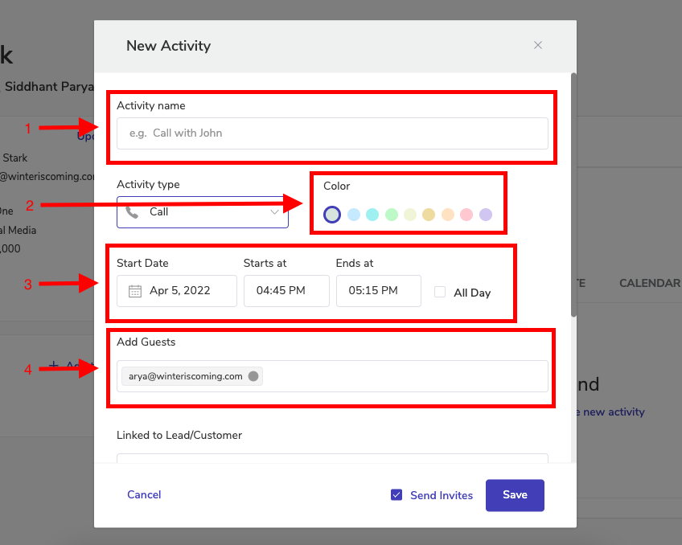682x545 pixels.
Task: Pick the selected gray color swatch
Action: tap(332, 215)
